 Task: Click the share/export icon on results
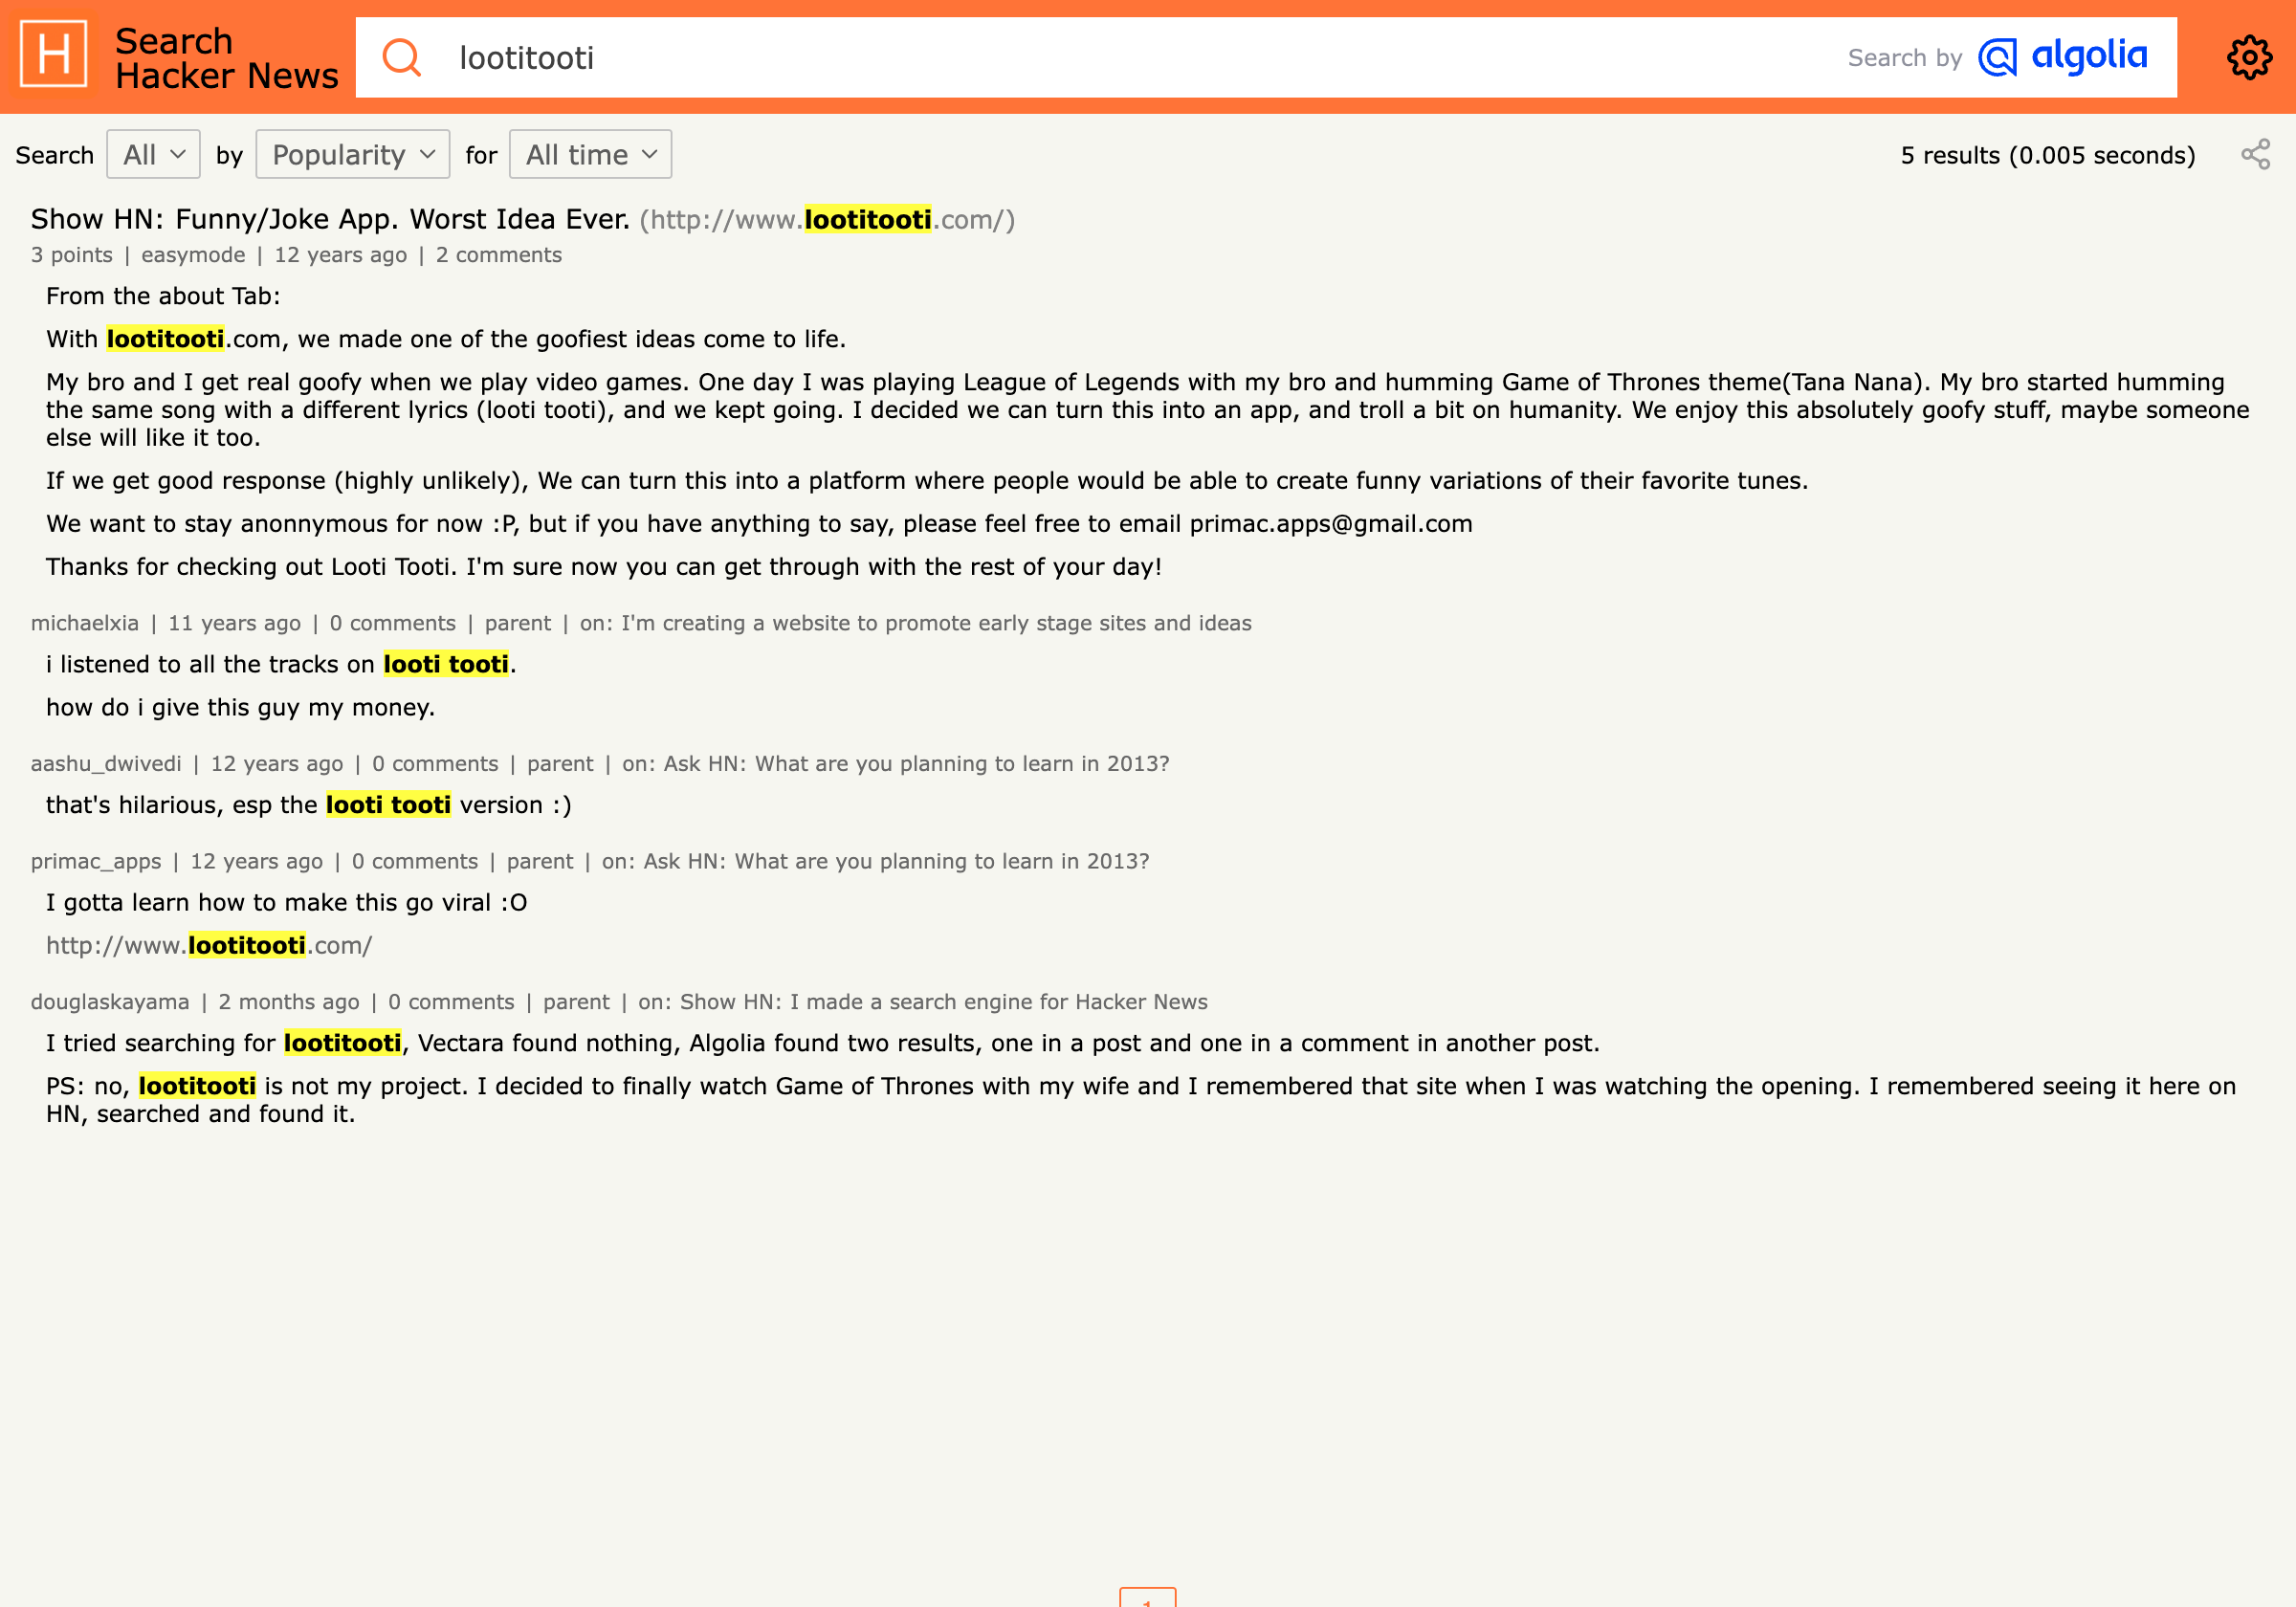[2256, 154]
